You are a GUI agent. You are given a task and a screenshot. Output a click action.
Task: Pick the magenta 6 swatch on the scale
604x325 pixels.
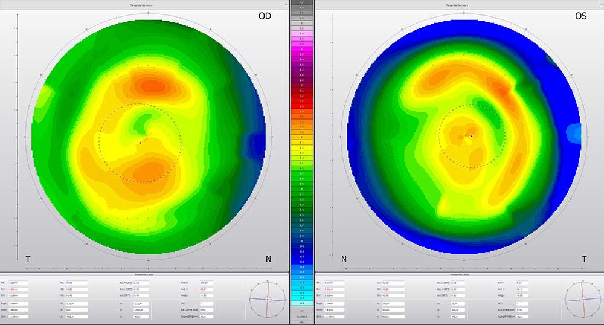click(x=301, y=50)
